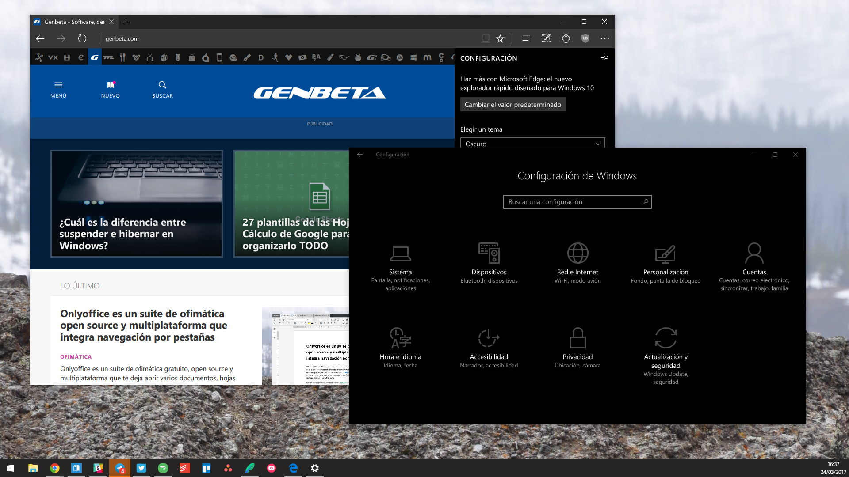Open the film strip site icon in favorites bar
The width and height of the screenshot is (849, 477).
67,57
